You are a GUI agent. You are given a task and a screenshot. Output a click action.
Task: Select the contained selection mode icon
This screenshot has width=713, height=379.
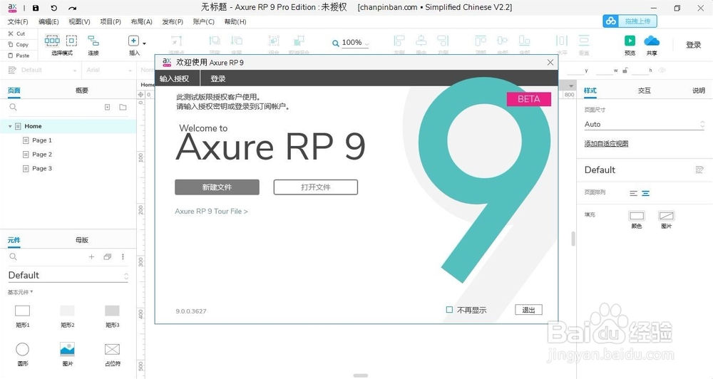tap(71, 41)
